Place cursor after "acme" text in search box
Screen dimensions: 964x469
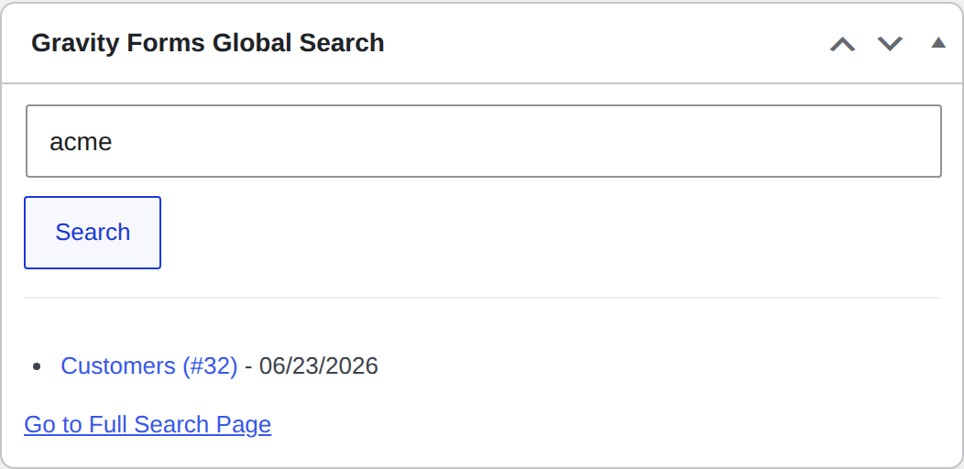pyautogui.click(x=115, y=142)
